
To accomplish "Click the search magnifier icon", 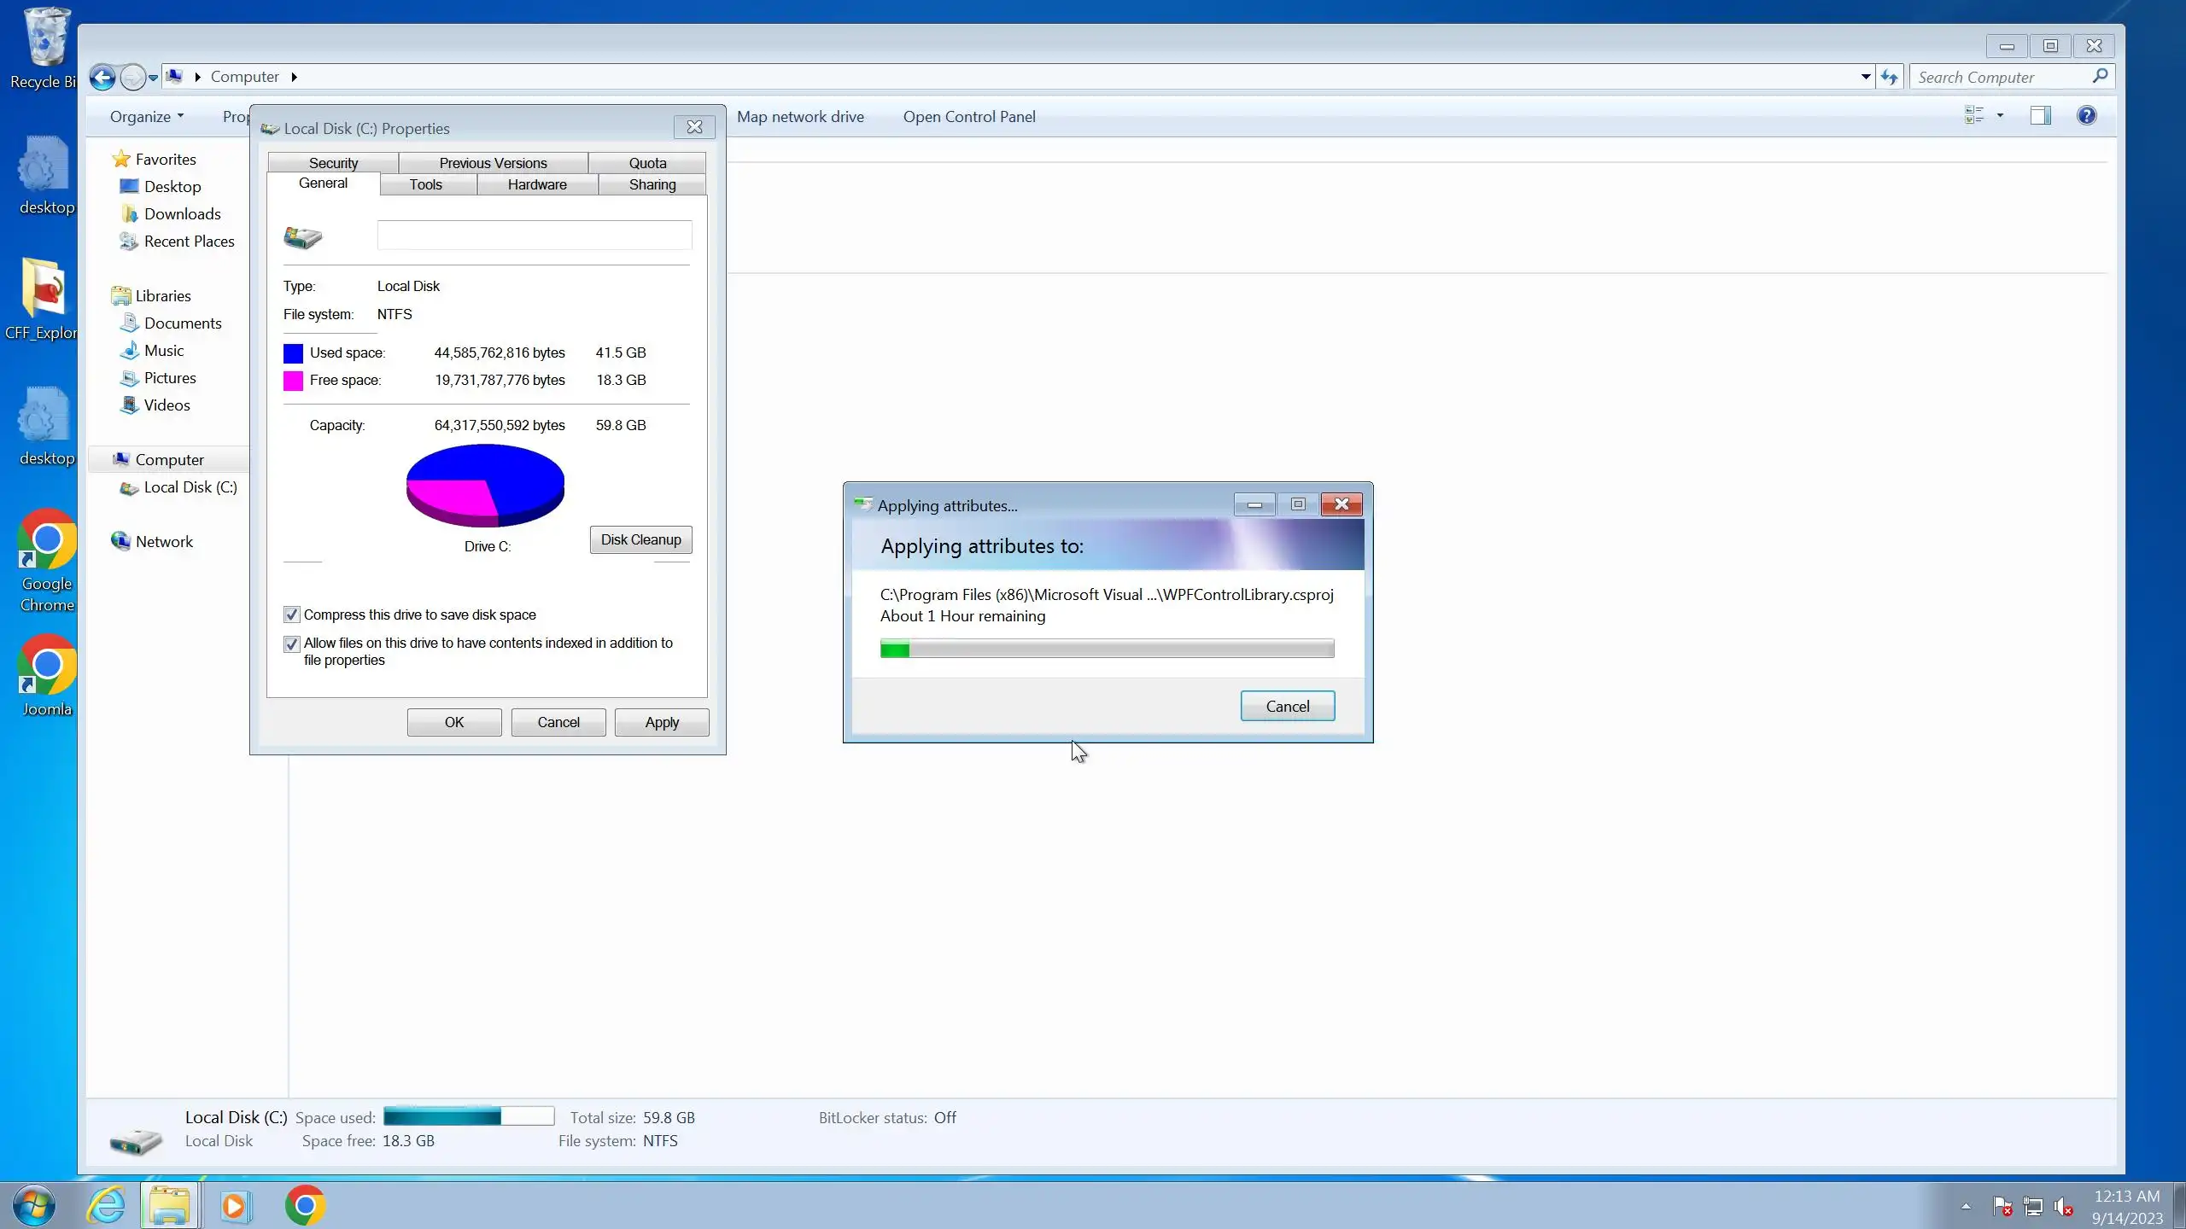I will pos(2100,77).
